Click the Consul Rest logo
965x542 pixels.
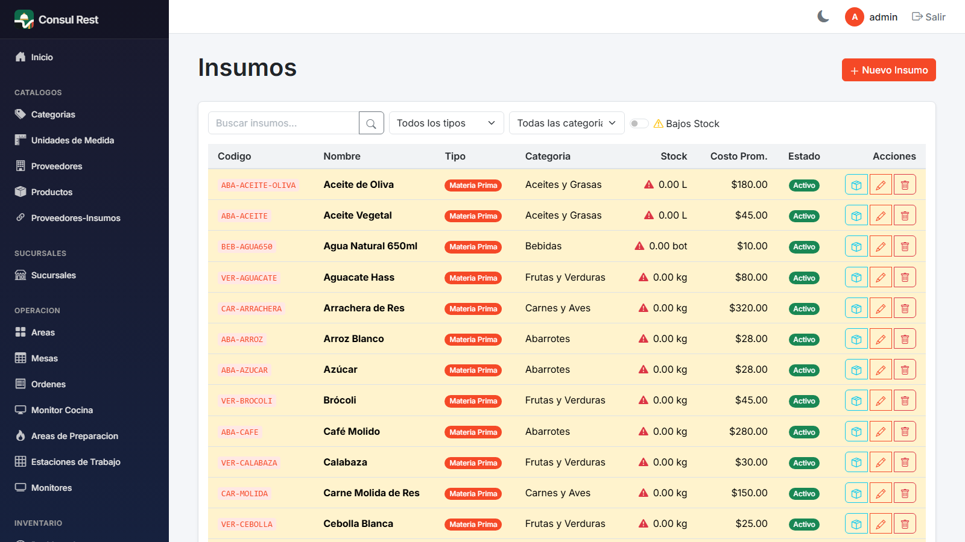(x=57, y=19)
